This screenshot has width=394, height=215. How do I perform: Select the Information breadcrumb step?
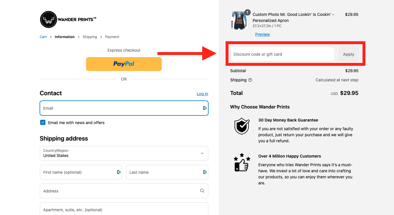coord(65,37)
